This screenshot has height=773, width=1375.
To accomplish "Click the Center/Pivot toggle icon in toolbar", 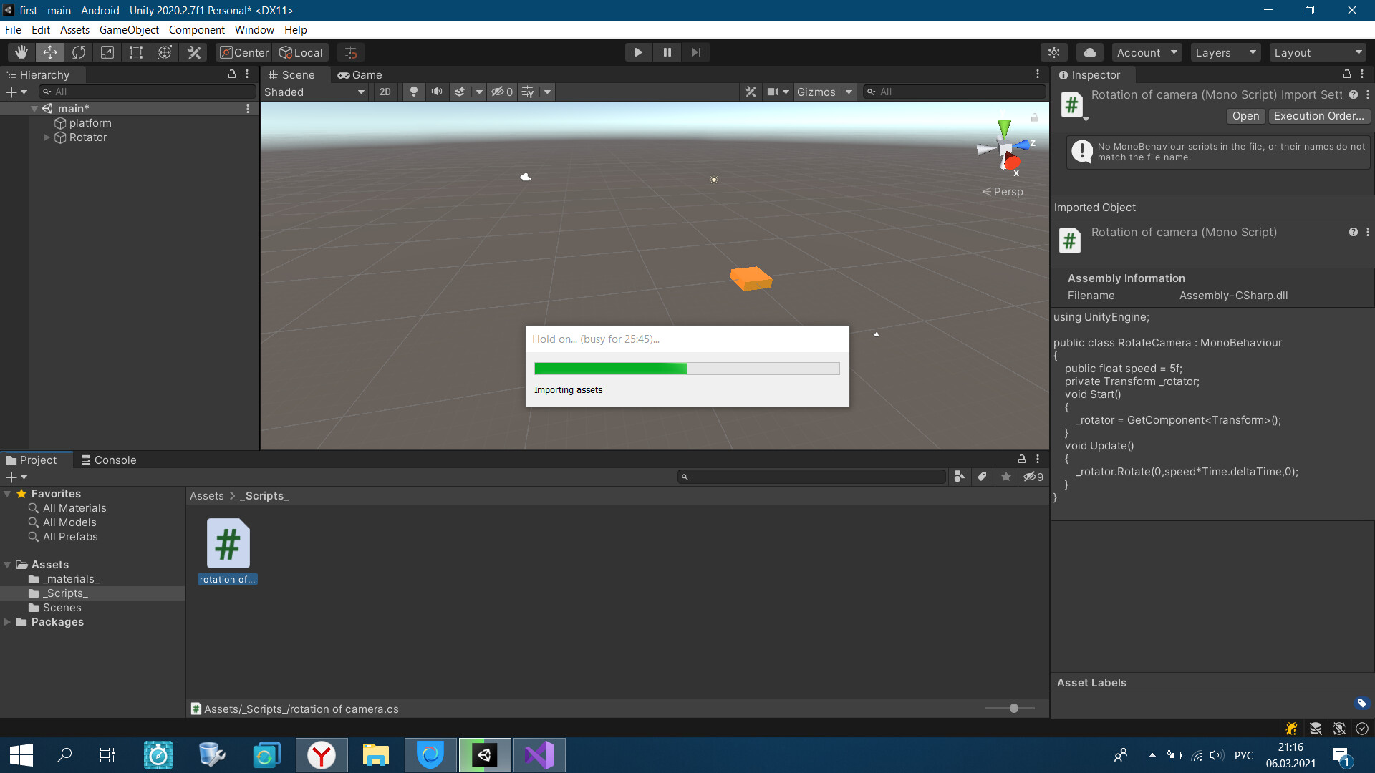I will (x=242, y=52).
